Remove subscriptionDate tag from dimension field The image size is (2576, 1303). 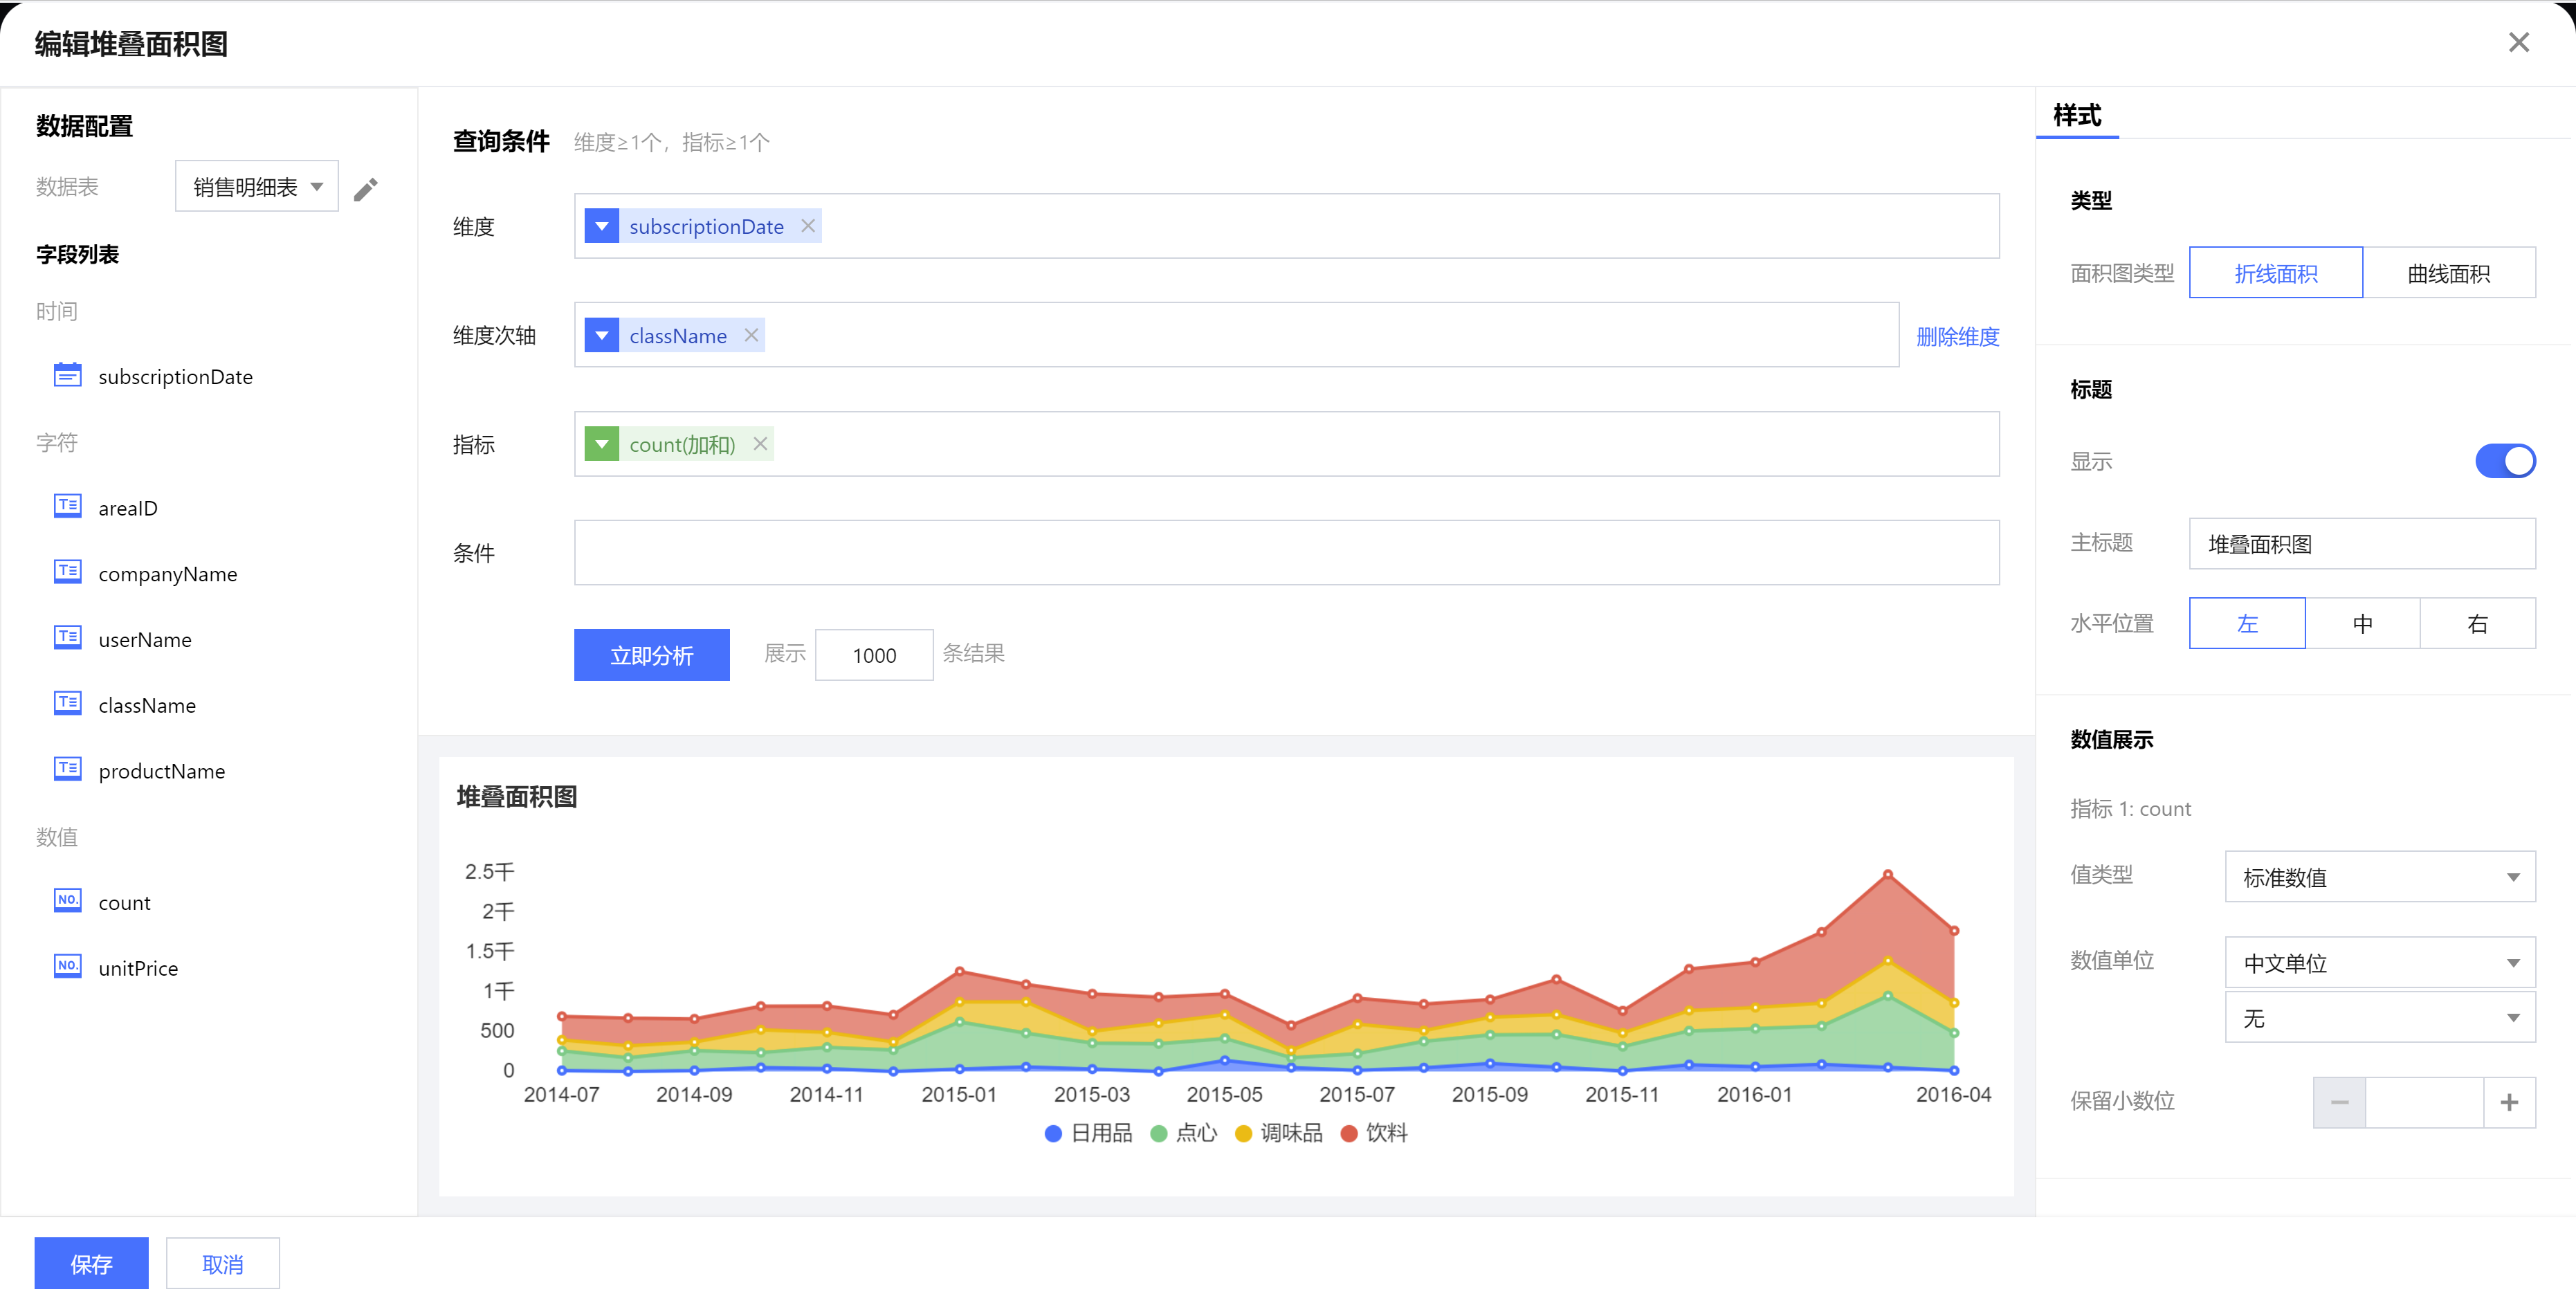(x=808, y=226)
